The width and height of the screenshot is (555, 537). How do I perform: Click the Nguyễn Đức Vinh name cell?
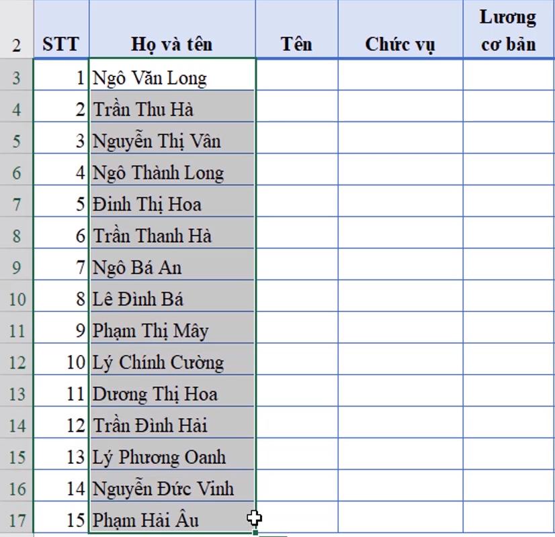point(171,489)
